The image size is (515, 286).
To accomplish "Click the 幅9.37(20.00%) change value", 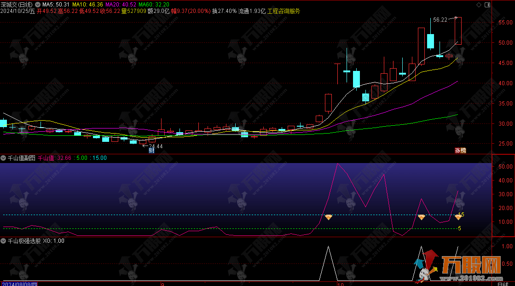I will click(x=191, y=11).
